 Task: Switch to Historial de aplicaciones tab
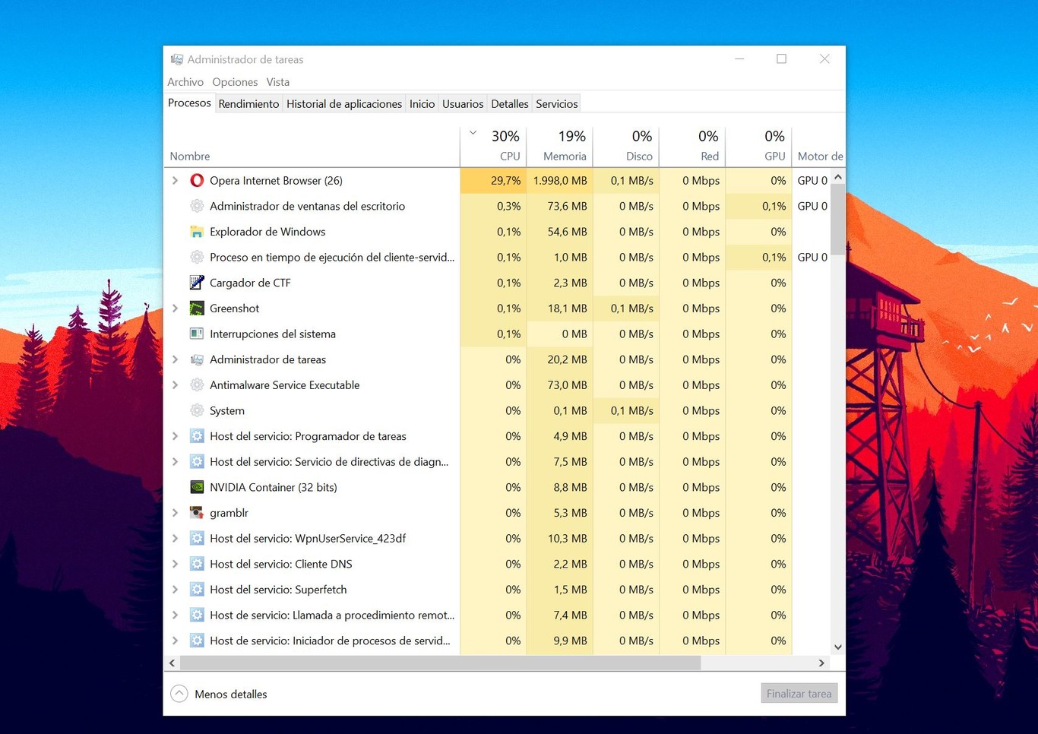coord(344,104)
